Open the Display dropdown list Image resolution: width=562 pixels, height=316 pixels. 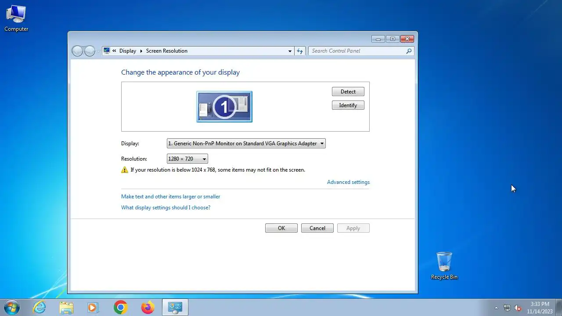pos(246,144)
